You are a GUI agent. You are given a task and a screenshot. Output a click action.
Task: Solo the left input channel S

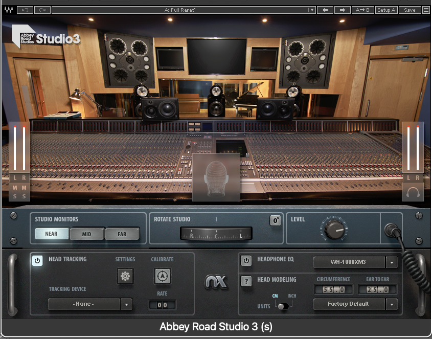point(15,196)
